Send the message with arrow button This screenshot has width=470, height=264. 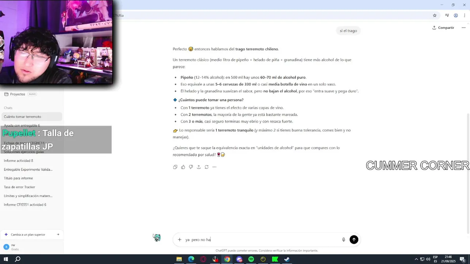(x=354, y=239)
